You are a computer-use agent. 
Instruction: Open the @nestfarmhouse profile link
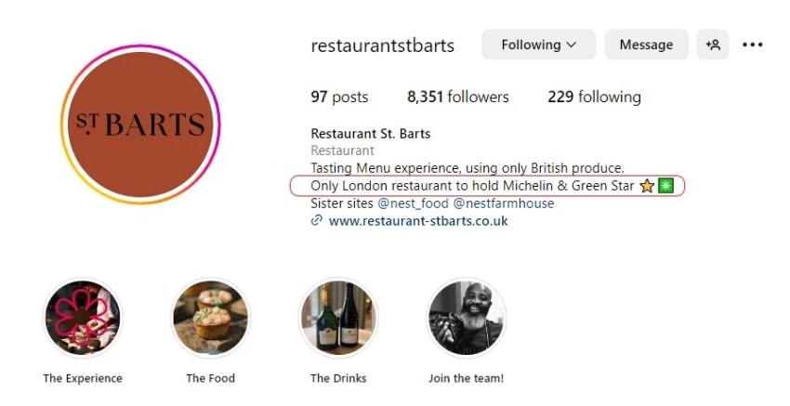(503, 203)
